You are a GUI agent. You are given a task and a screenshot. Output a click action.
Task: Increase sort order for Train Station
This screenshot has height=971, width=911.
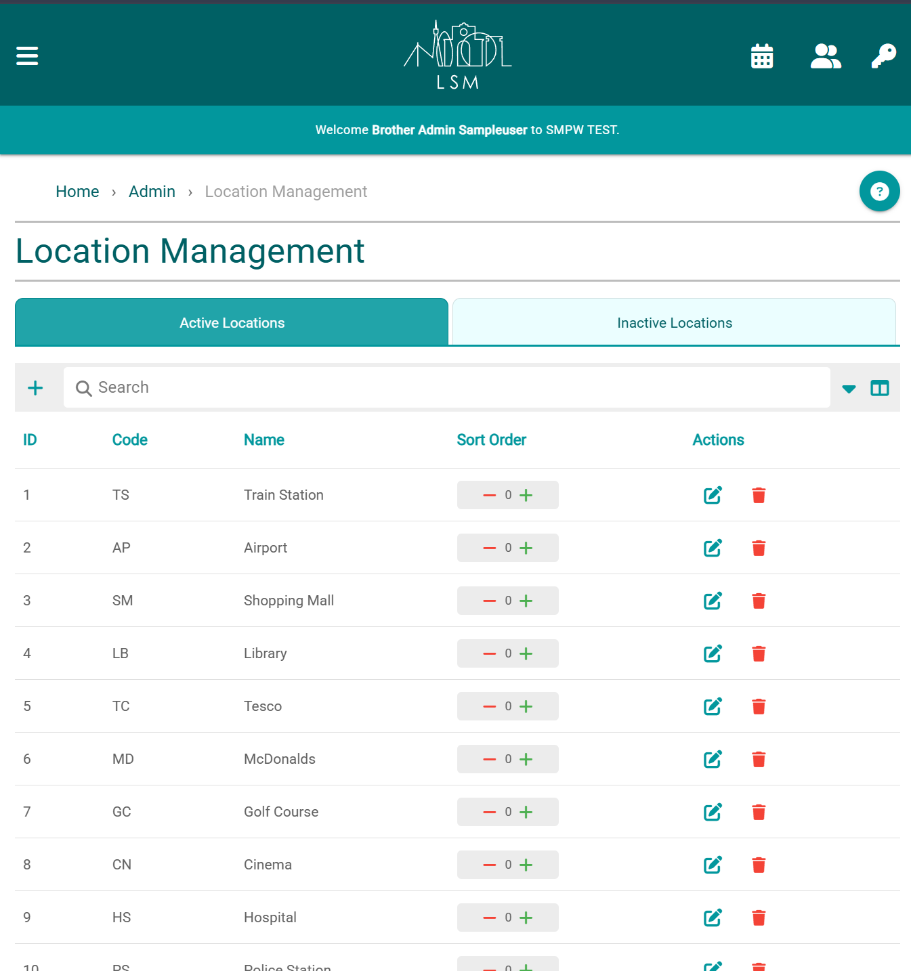526,495
